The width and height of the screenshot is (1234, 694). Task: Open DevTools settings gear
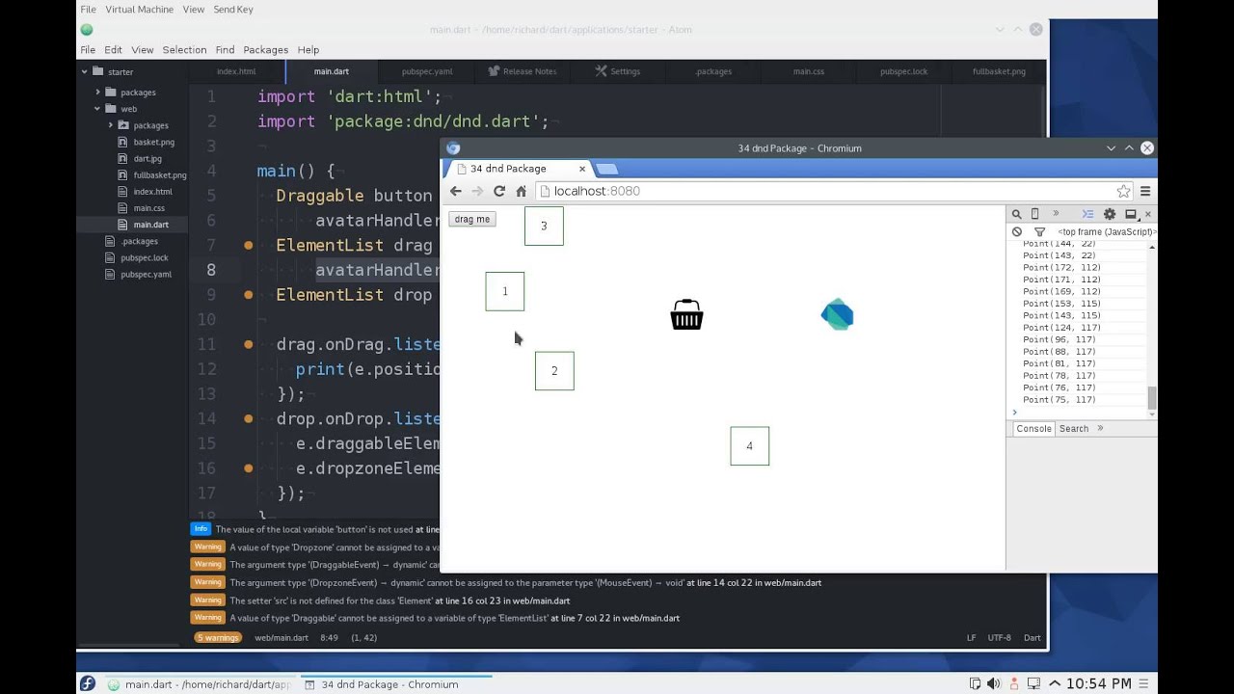(1110, 214)
